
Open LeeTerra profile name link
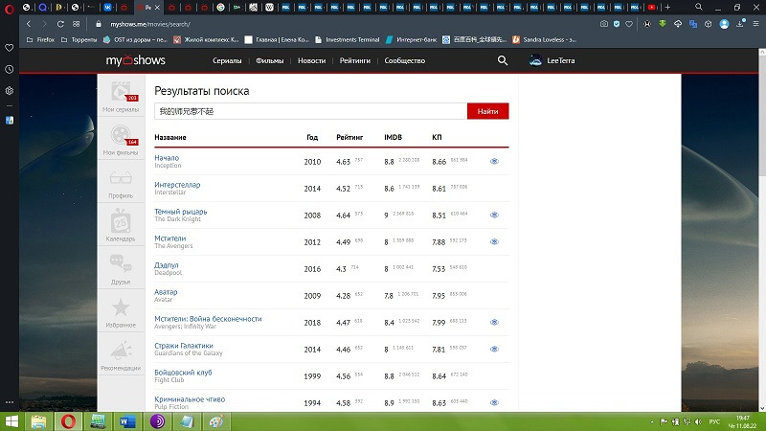click(x=561, y=60)
